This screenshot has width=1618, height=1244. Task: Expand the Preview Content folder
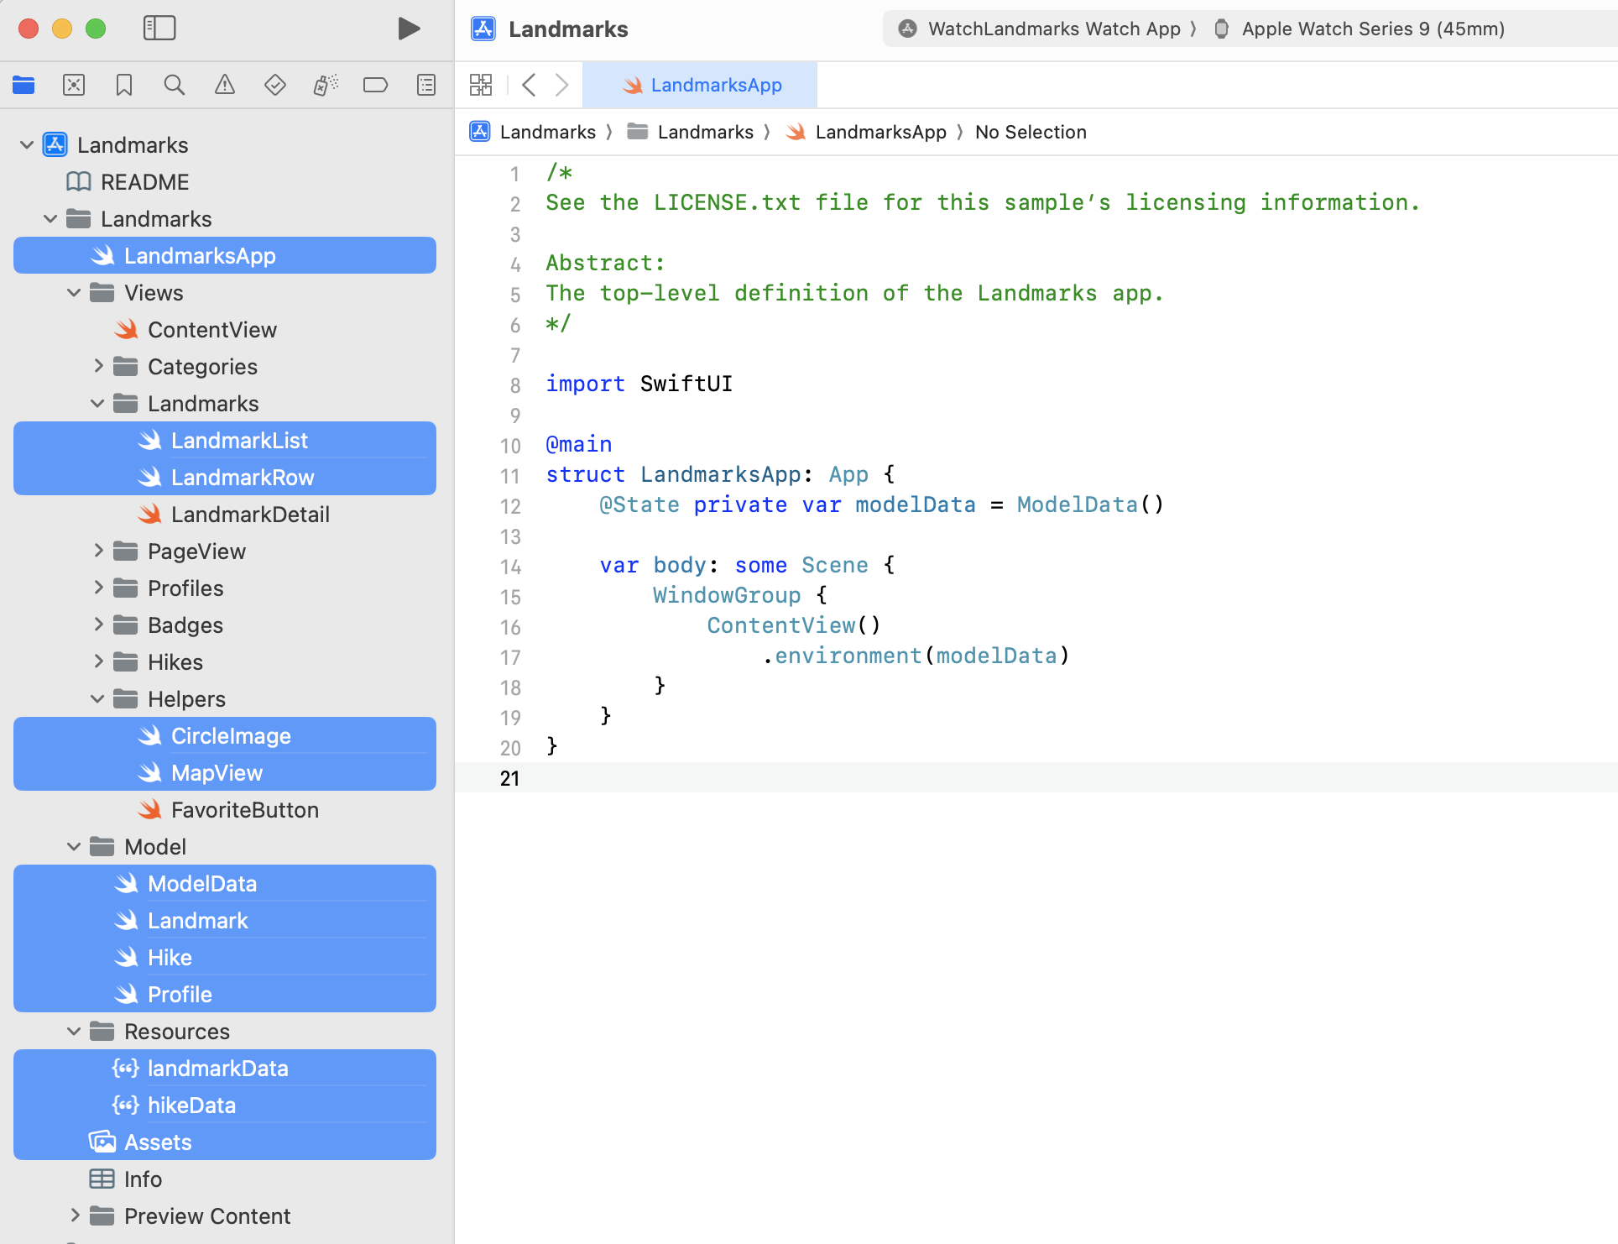click(74, 1216)
